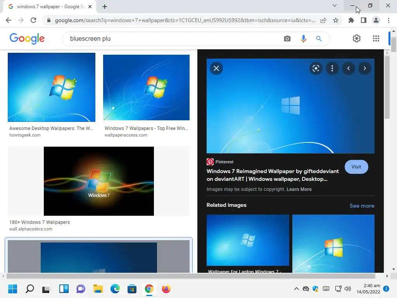Search inside image with Lens icon
This screenshot has height=298, width=397.
point(316,68)
